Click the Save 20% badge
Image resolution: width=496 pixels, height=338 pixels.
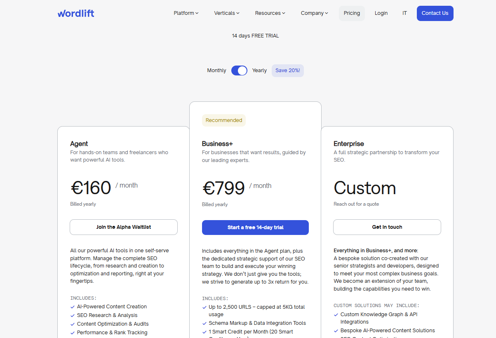pyautogui.click(x=287, y=70)
